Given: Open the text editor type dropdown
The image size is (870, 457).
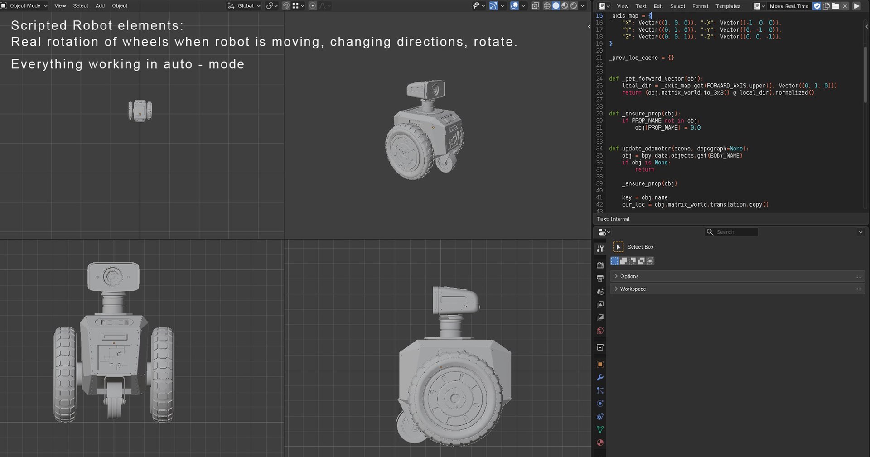Looking at the screenshot, I should [604, 6].
